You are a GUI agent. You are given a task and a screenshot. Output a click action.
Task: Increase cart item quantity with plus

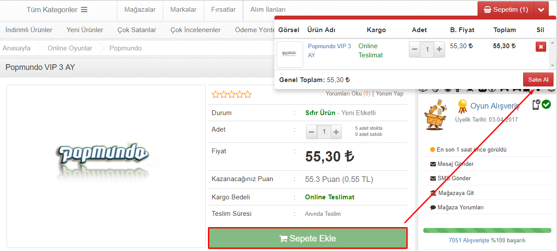pos(439,50)
